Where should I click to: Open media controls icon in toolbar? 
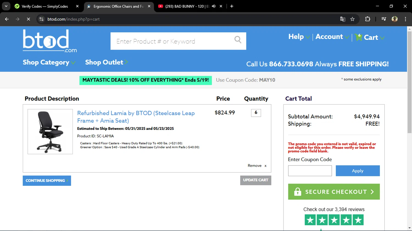pyautogui.click(x=384, y=19)
